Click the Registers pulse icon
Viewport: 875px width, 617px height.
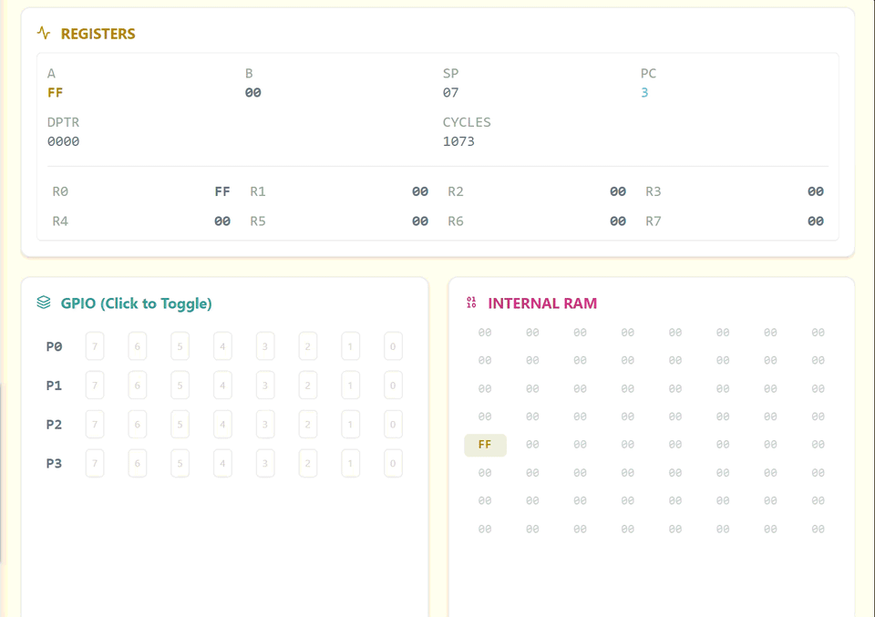(44, 34)
